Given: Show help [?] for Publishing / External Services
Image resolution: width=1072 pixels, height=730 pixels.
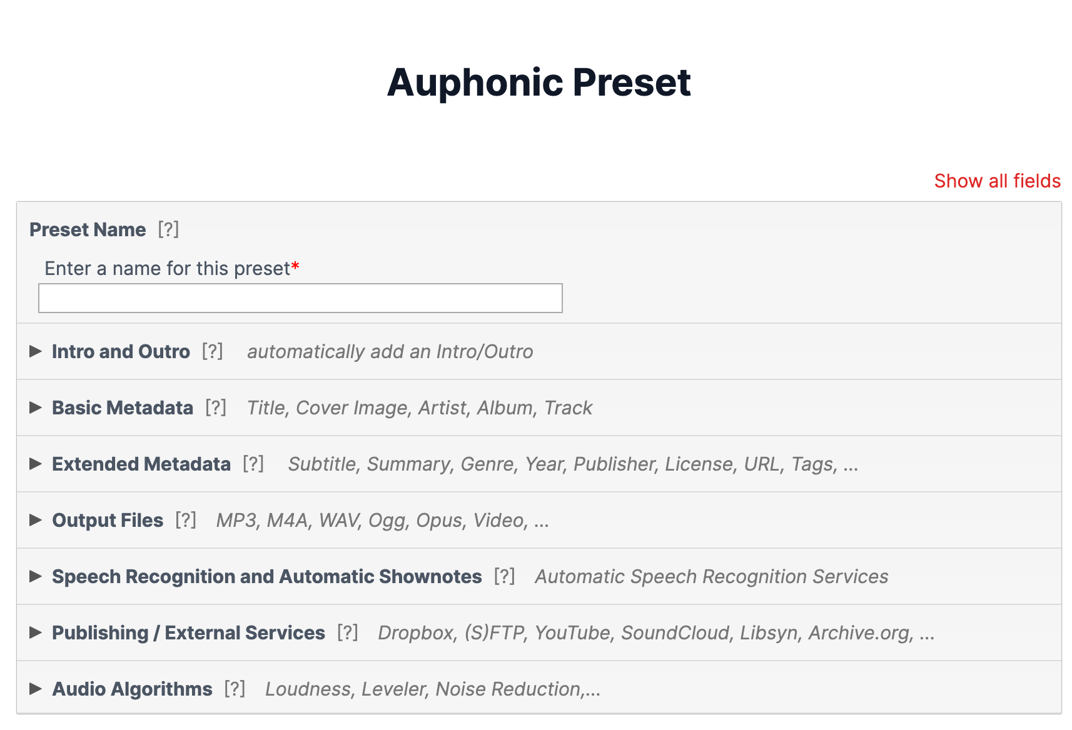Looking at the screenshot, I should click(348, 632).
